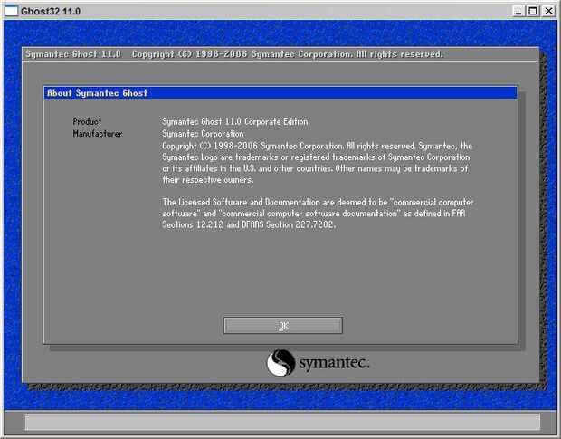Close the Ghost32 11.0 window
The image size is (561, 439).
(548, 11)
